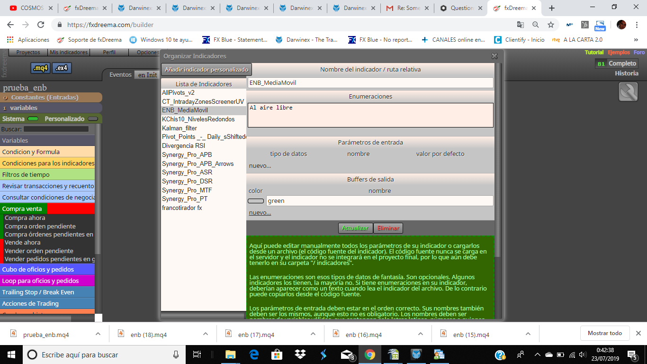The height and width of the screenshot is (364, 647).
Task: Click the Buscar search field
Action: click(56, 129)
